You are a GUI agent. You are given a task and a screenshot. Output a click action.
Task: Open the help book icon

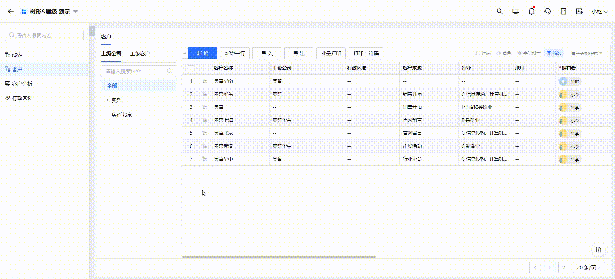[564, 12]
